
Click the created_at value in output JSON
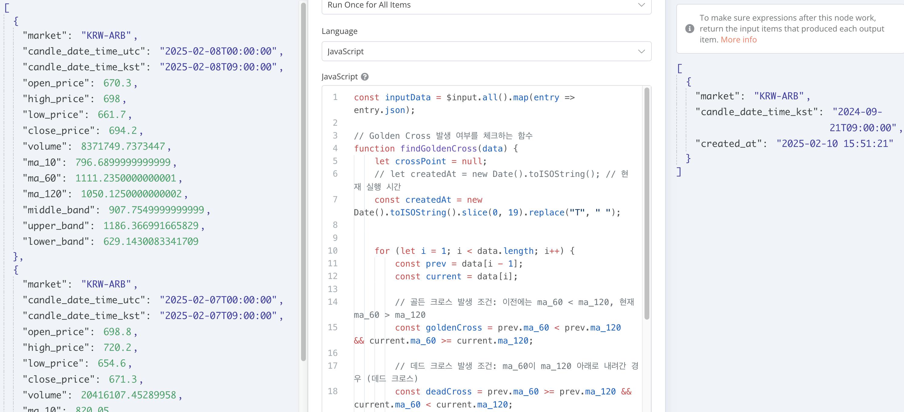834,144
